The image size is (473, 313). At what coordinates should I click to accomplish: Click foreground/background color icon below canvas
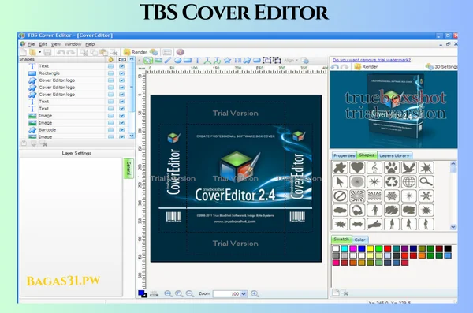[x=143, y=293]
